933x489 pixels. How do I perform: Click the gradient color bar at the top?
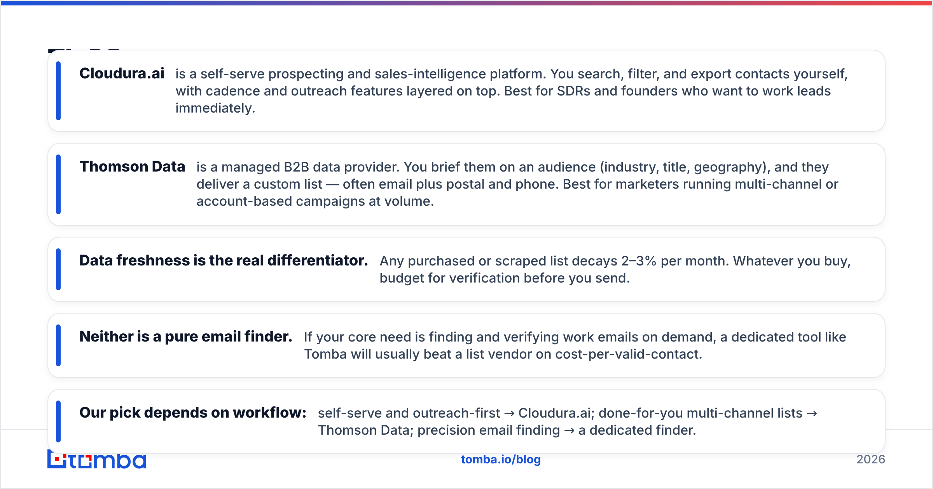(466, 3)
